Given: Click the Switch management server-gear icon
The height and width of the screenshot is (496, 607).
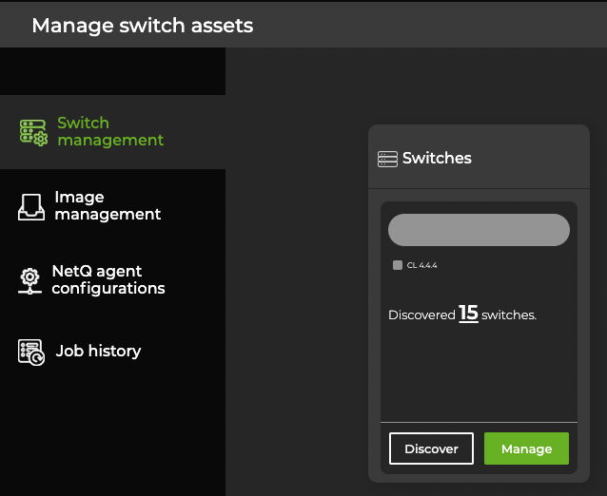Looking at the screenshot, I should (33, 133).
